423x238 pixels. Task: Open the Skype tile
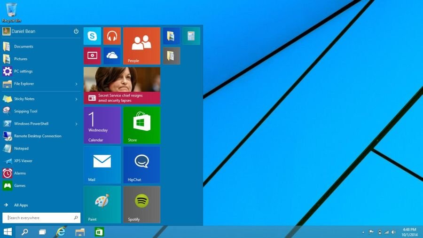coord(92,36)
